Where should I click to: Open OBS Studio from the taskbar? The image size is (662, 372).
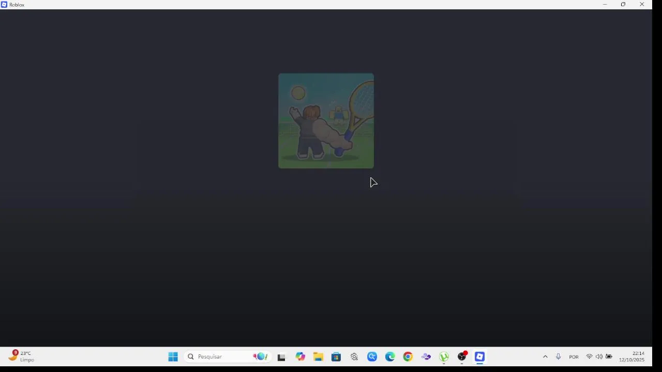tap(462, 357)
